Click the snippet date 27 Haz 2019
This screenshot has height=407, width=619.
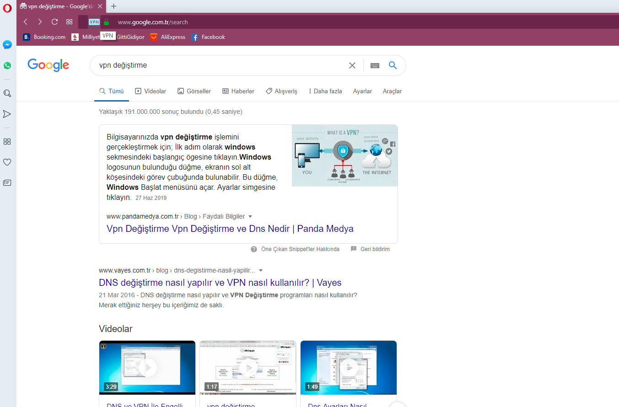pos(151,198)
